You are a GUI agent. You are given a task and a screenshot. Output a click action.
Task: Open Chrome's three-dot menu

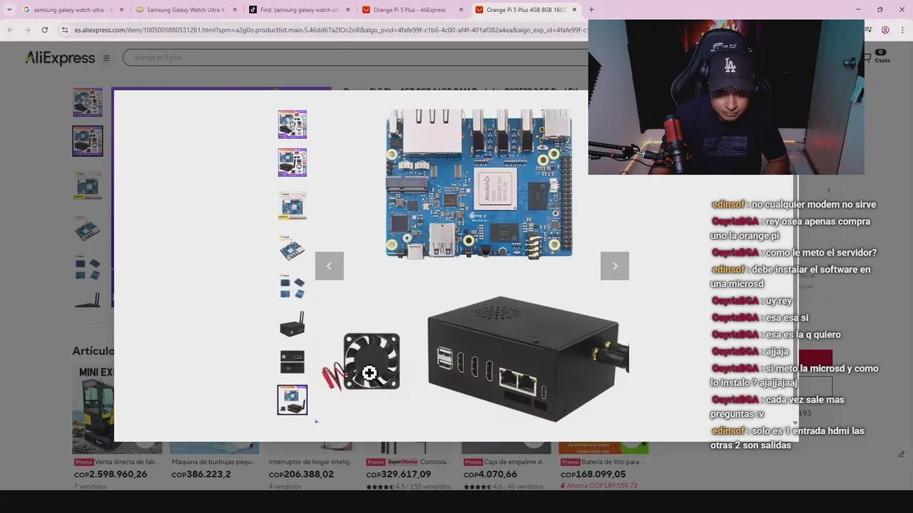point(902,30)
